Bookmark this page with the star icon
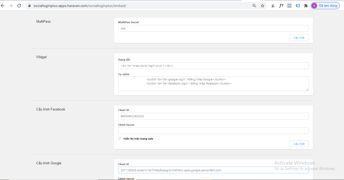Image resolution: width=344 pixels, height=180 pixels. [263, 6]
